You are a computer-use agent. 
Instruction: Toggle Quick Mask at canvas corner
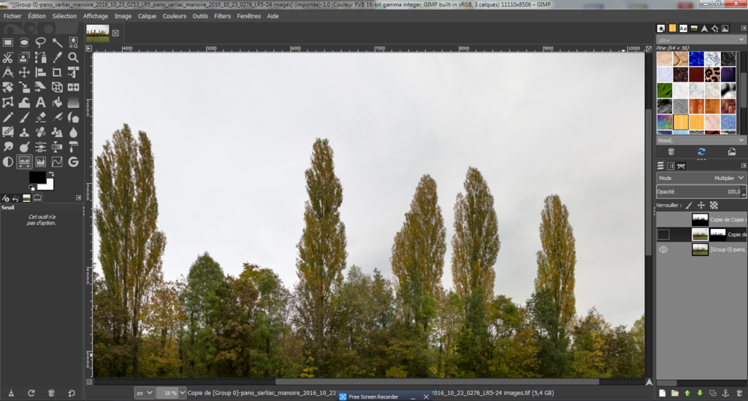[x=89, y=382]
